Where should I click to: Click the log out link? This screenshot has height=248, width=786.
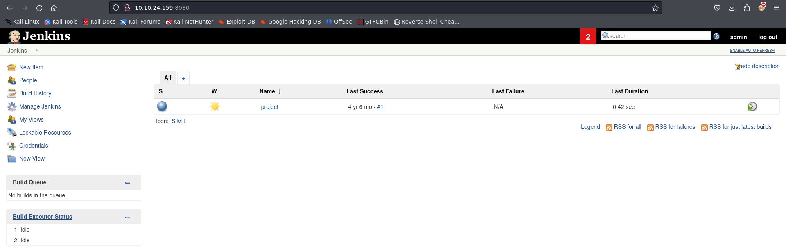click(x=767, y=37)
